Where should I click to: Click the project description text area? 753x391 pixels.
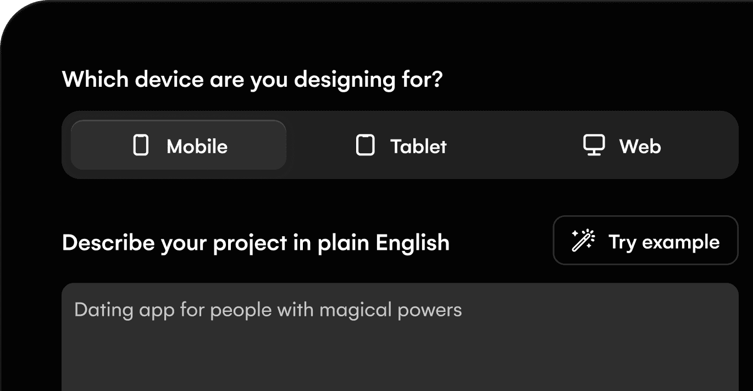click(400, 335)
